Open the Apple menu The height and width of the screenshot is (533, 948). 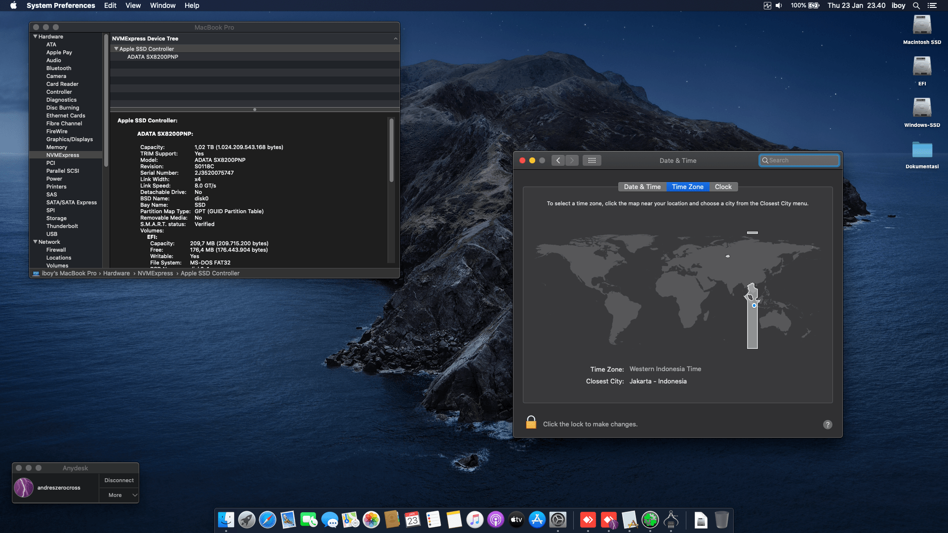point(13,5)
